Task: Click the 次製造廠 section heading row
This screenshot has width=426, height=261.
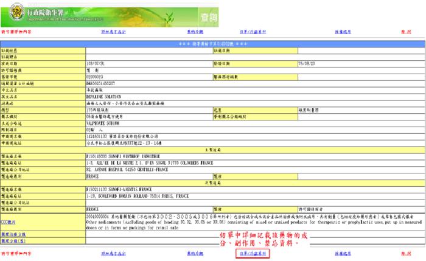Action: [x=213, y=183]
